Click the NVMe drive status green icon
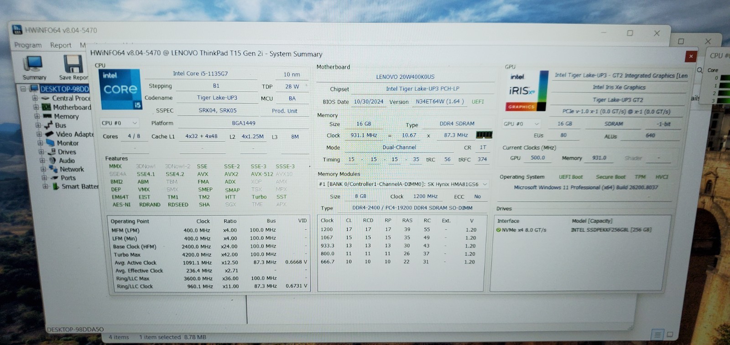This screenshot has height=345, width=730. 498,230
